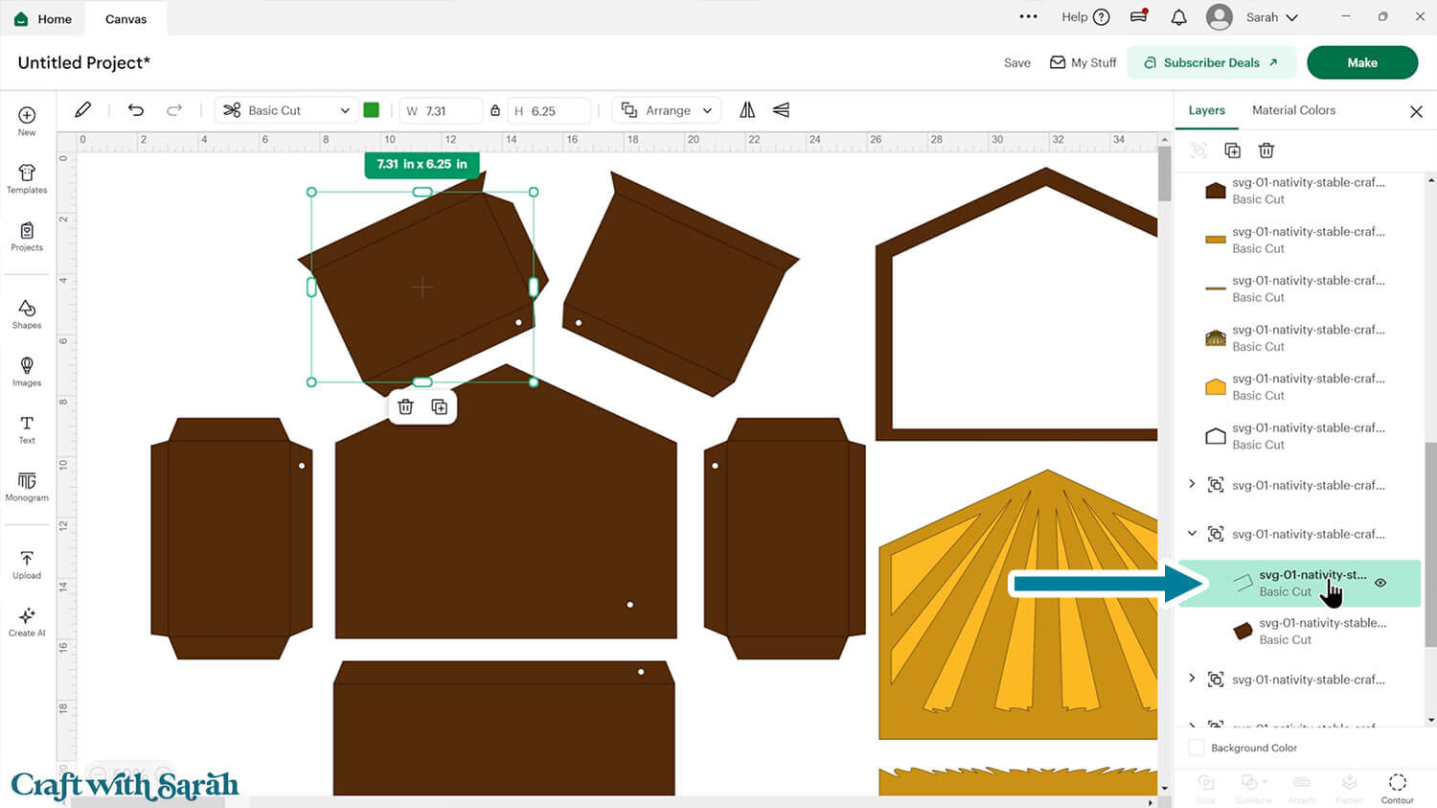Image resolution: width=1437 pixels, height=808 pixels.
Task: Collapse the expanded svg-01-nativity group
Action: pyautogui.click(x=1192, y=534)
